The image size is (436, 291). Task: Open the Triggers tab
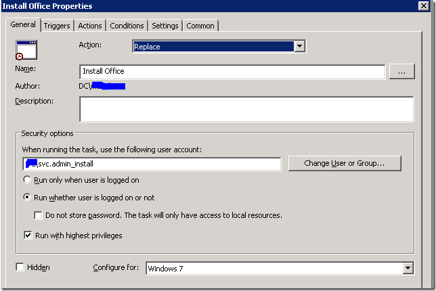[58, 26]
